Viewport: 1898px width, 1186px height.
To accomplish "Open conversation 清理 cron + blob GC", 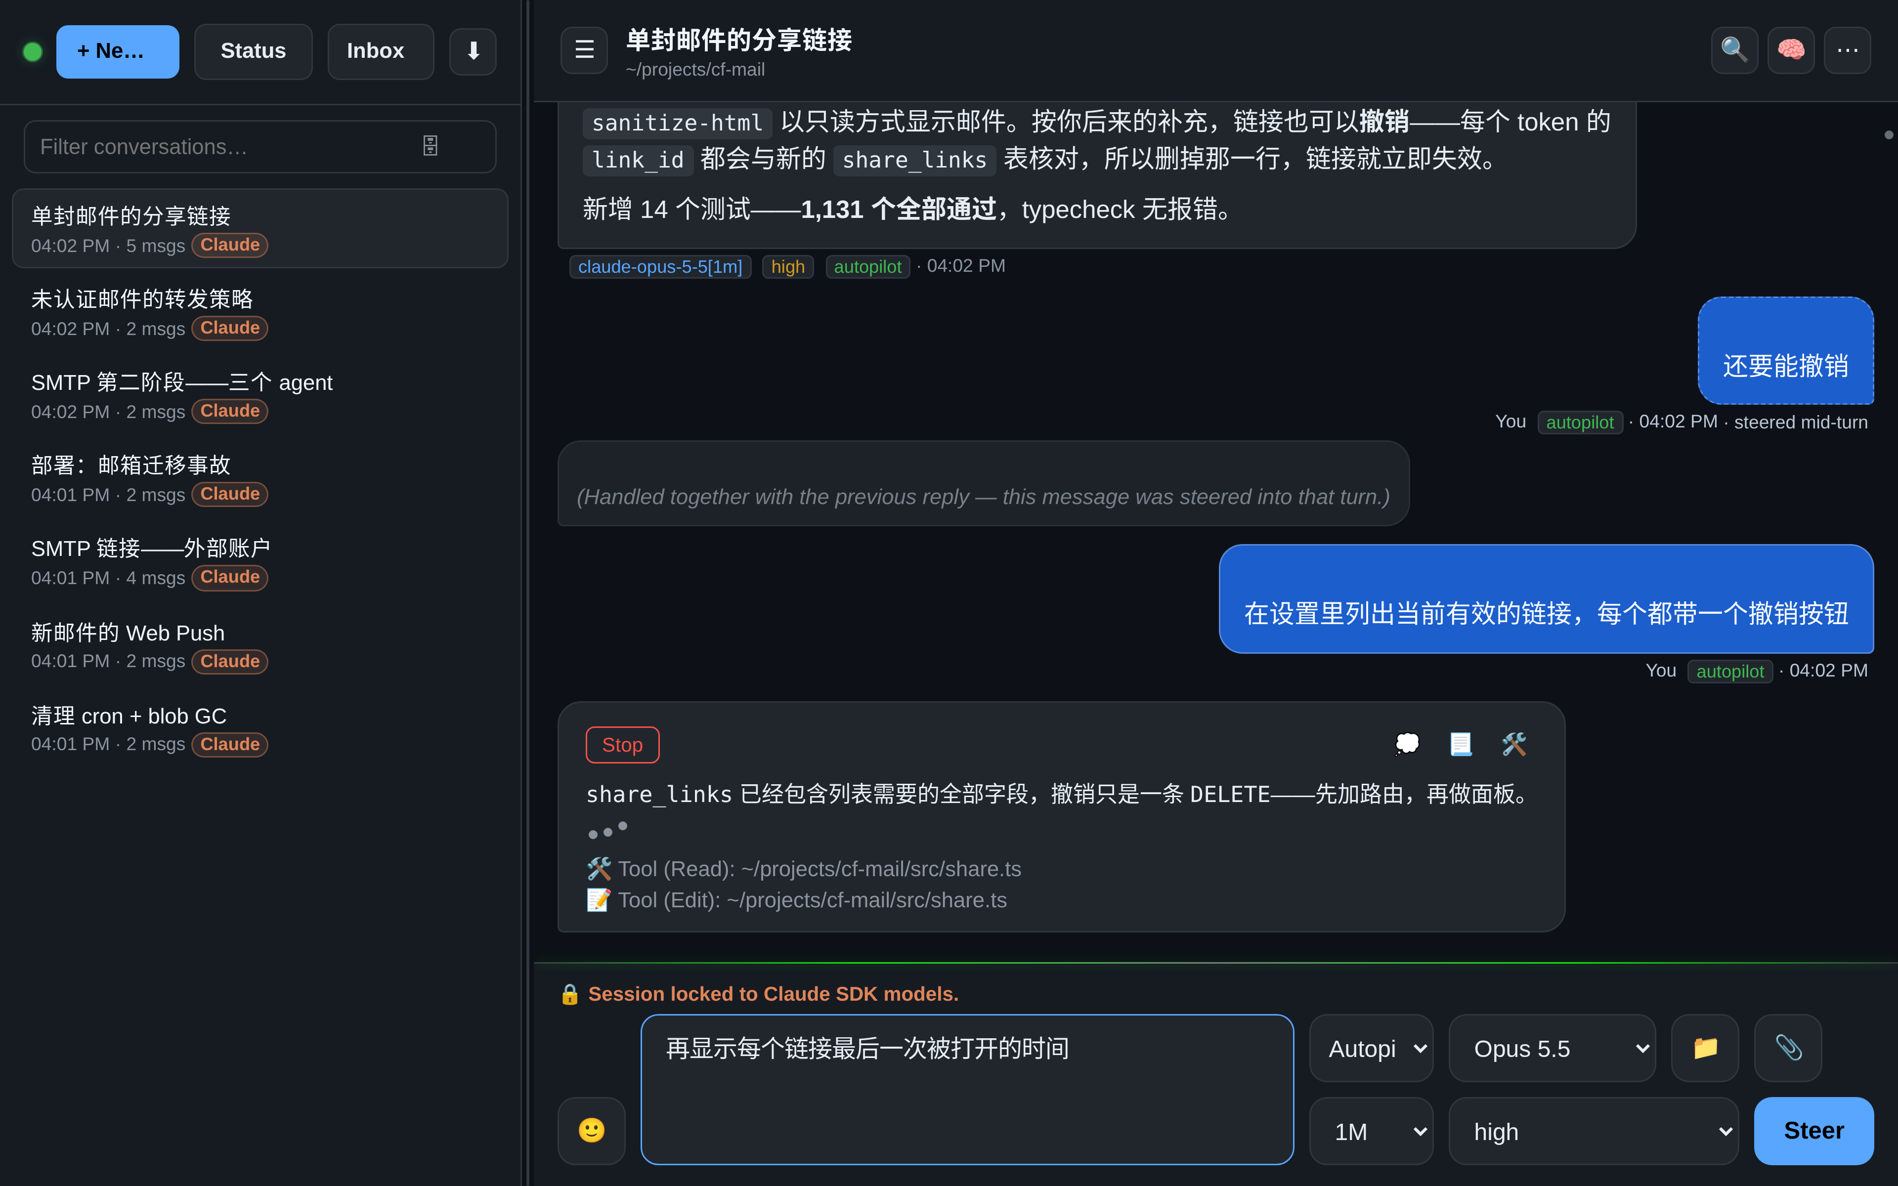I will 259,729.
